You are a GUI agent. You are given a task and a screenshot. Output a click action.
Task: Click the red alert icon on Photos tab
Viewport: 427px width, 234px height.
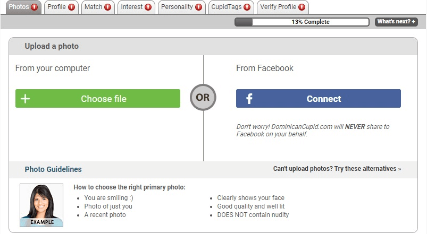click(x=35, y=7)
